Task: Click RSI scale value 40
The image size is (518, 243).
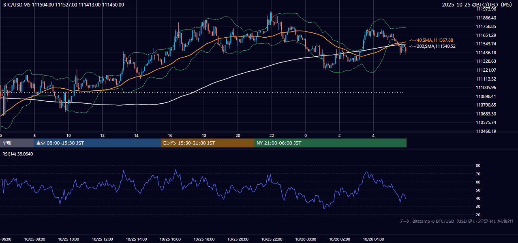Action: click(x=478, y=198)
